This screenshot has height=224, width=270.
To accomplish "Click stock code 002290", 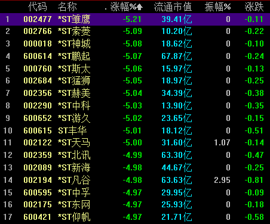I will click(x=38, y=105).
